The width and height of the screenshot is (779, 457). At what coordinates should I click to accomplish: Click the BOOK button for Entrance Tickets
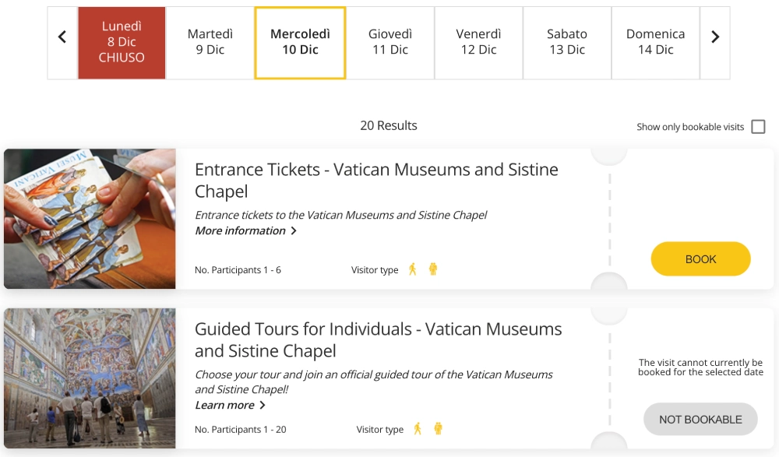click(700, 258)
